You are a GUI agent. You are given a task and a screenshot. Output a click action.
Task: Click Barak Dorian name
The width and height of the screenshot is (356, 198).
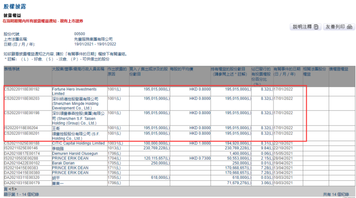pos(63,163)
